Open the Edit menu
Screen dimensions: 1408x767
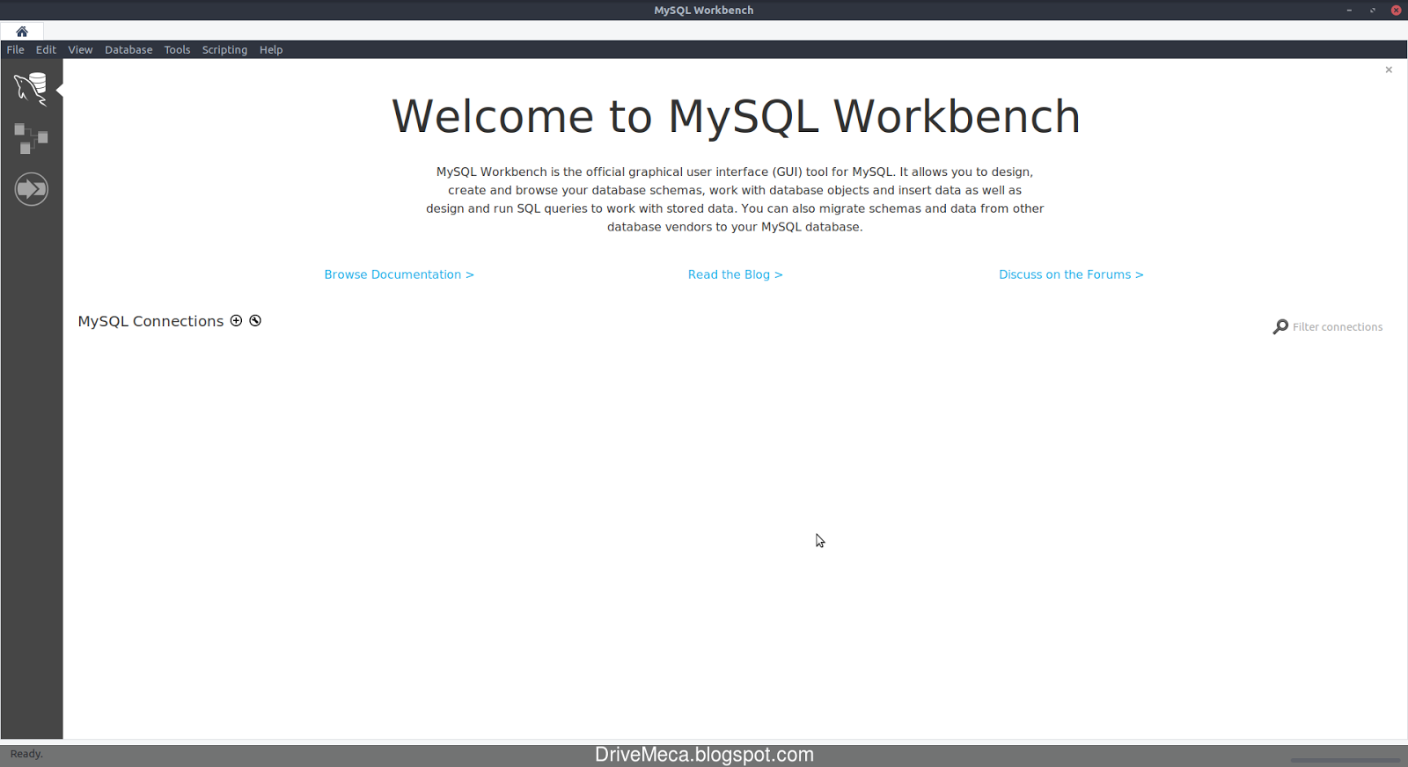coord(46,50)
